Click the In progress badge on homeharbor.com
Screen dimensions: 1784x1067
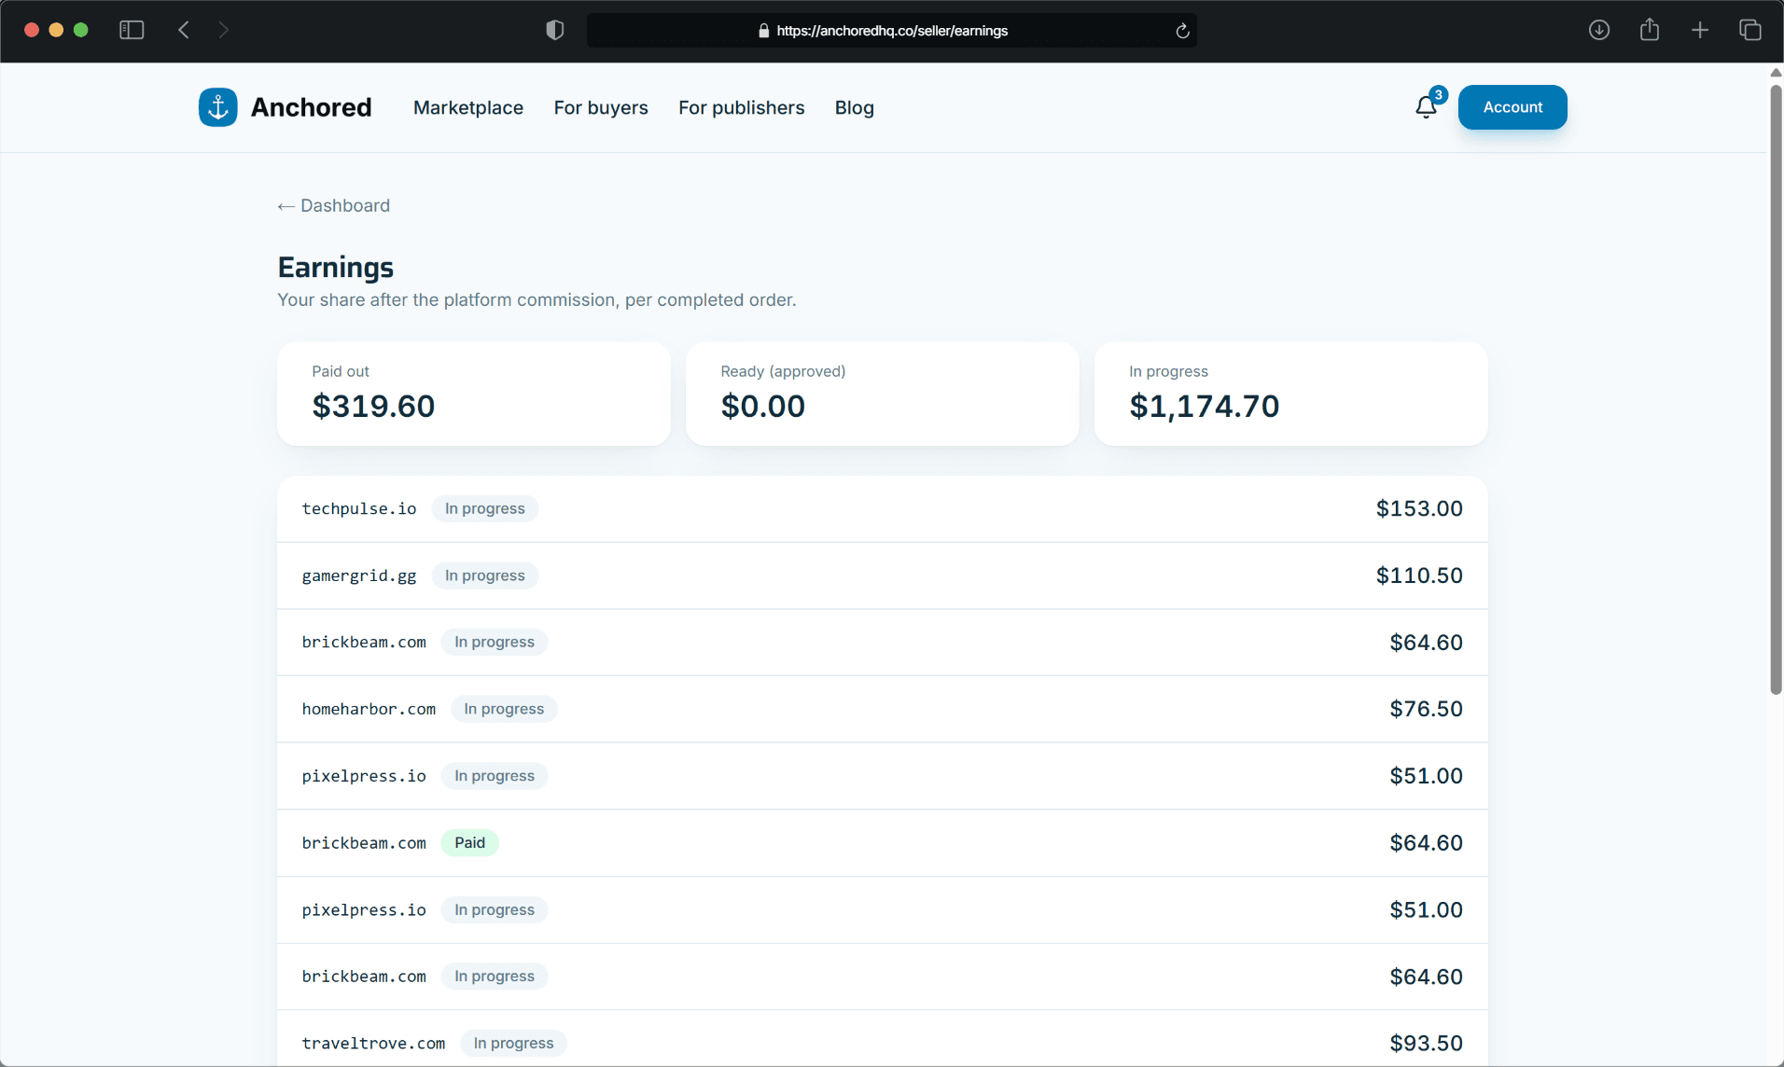504,709
